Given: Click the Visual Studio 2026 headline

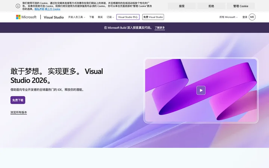Looking at the screenshot, I should [57, 75].
